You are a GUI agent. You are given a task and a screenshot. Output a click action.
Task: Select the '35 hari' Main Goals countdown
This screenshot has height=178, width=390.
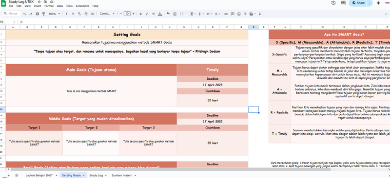pyautogui.click(x=213, y=100)
